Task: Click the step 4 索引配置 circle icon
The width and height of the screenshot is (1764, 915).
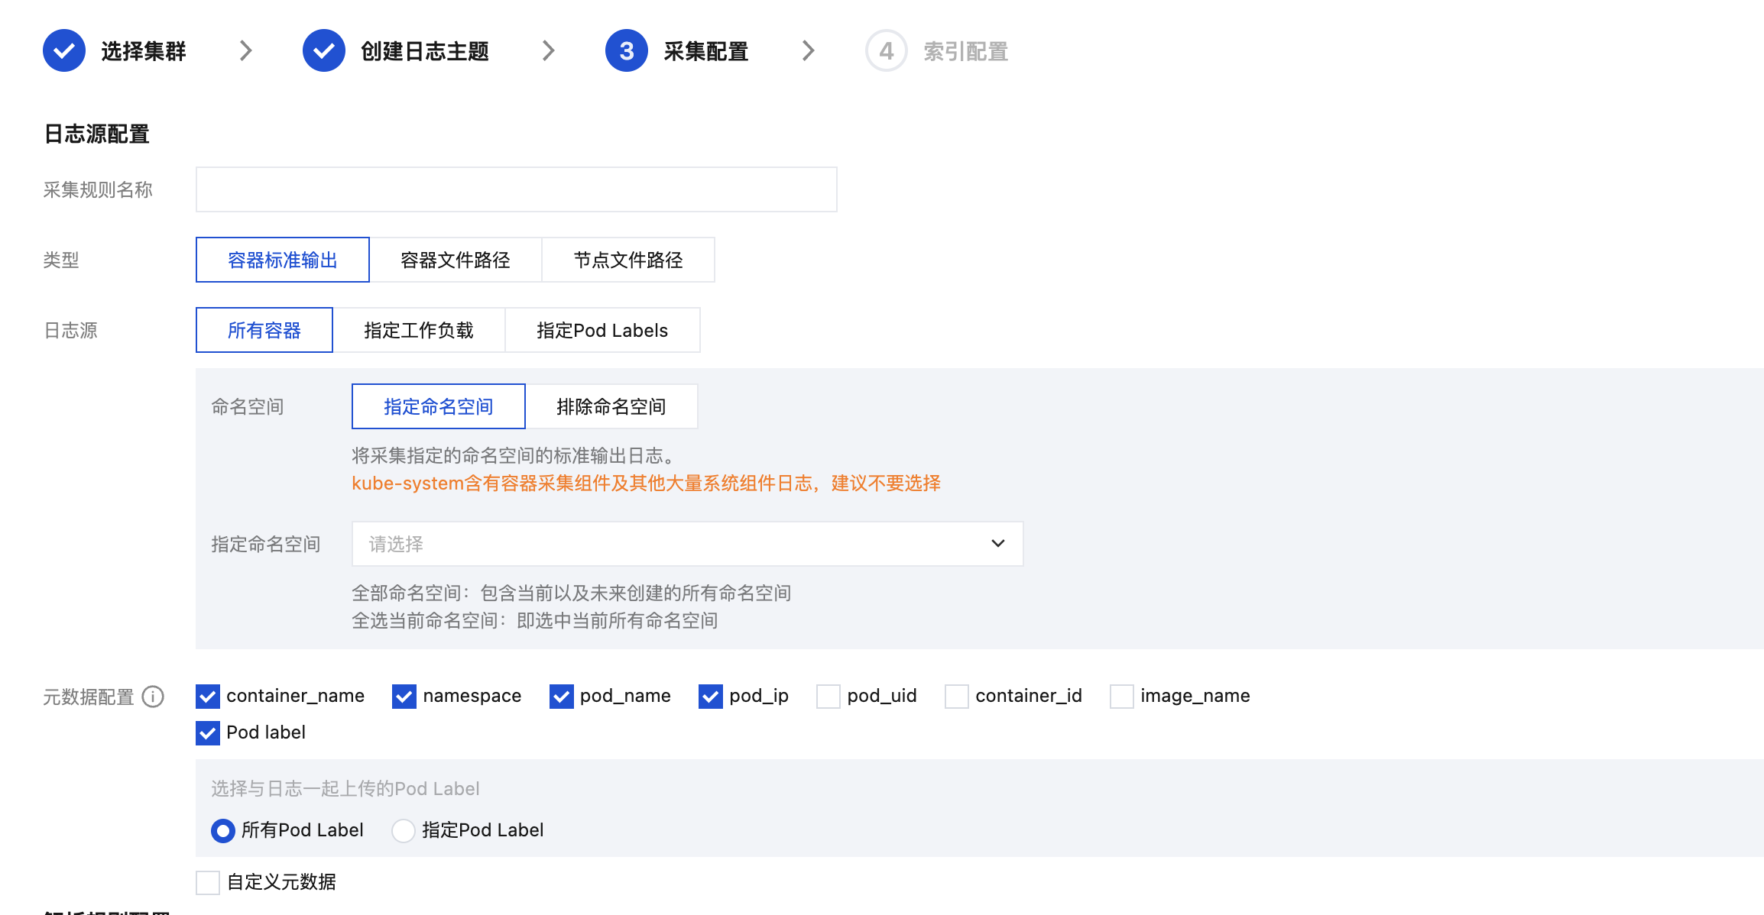Action: click(886, 51)
